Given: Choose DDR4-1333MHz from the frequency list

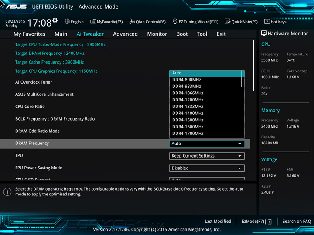Looking at the screenshot, I should click(x=188, y=107).
